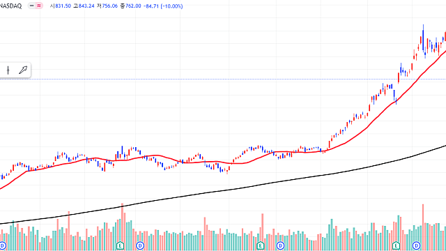Click the open value 831.50

pos(63,6)
